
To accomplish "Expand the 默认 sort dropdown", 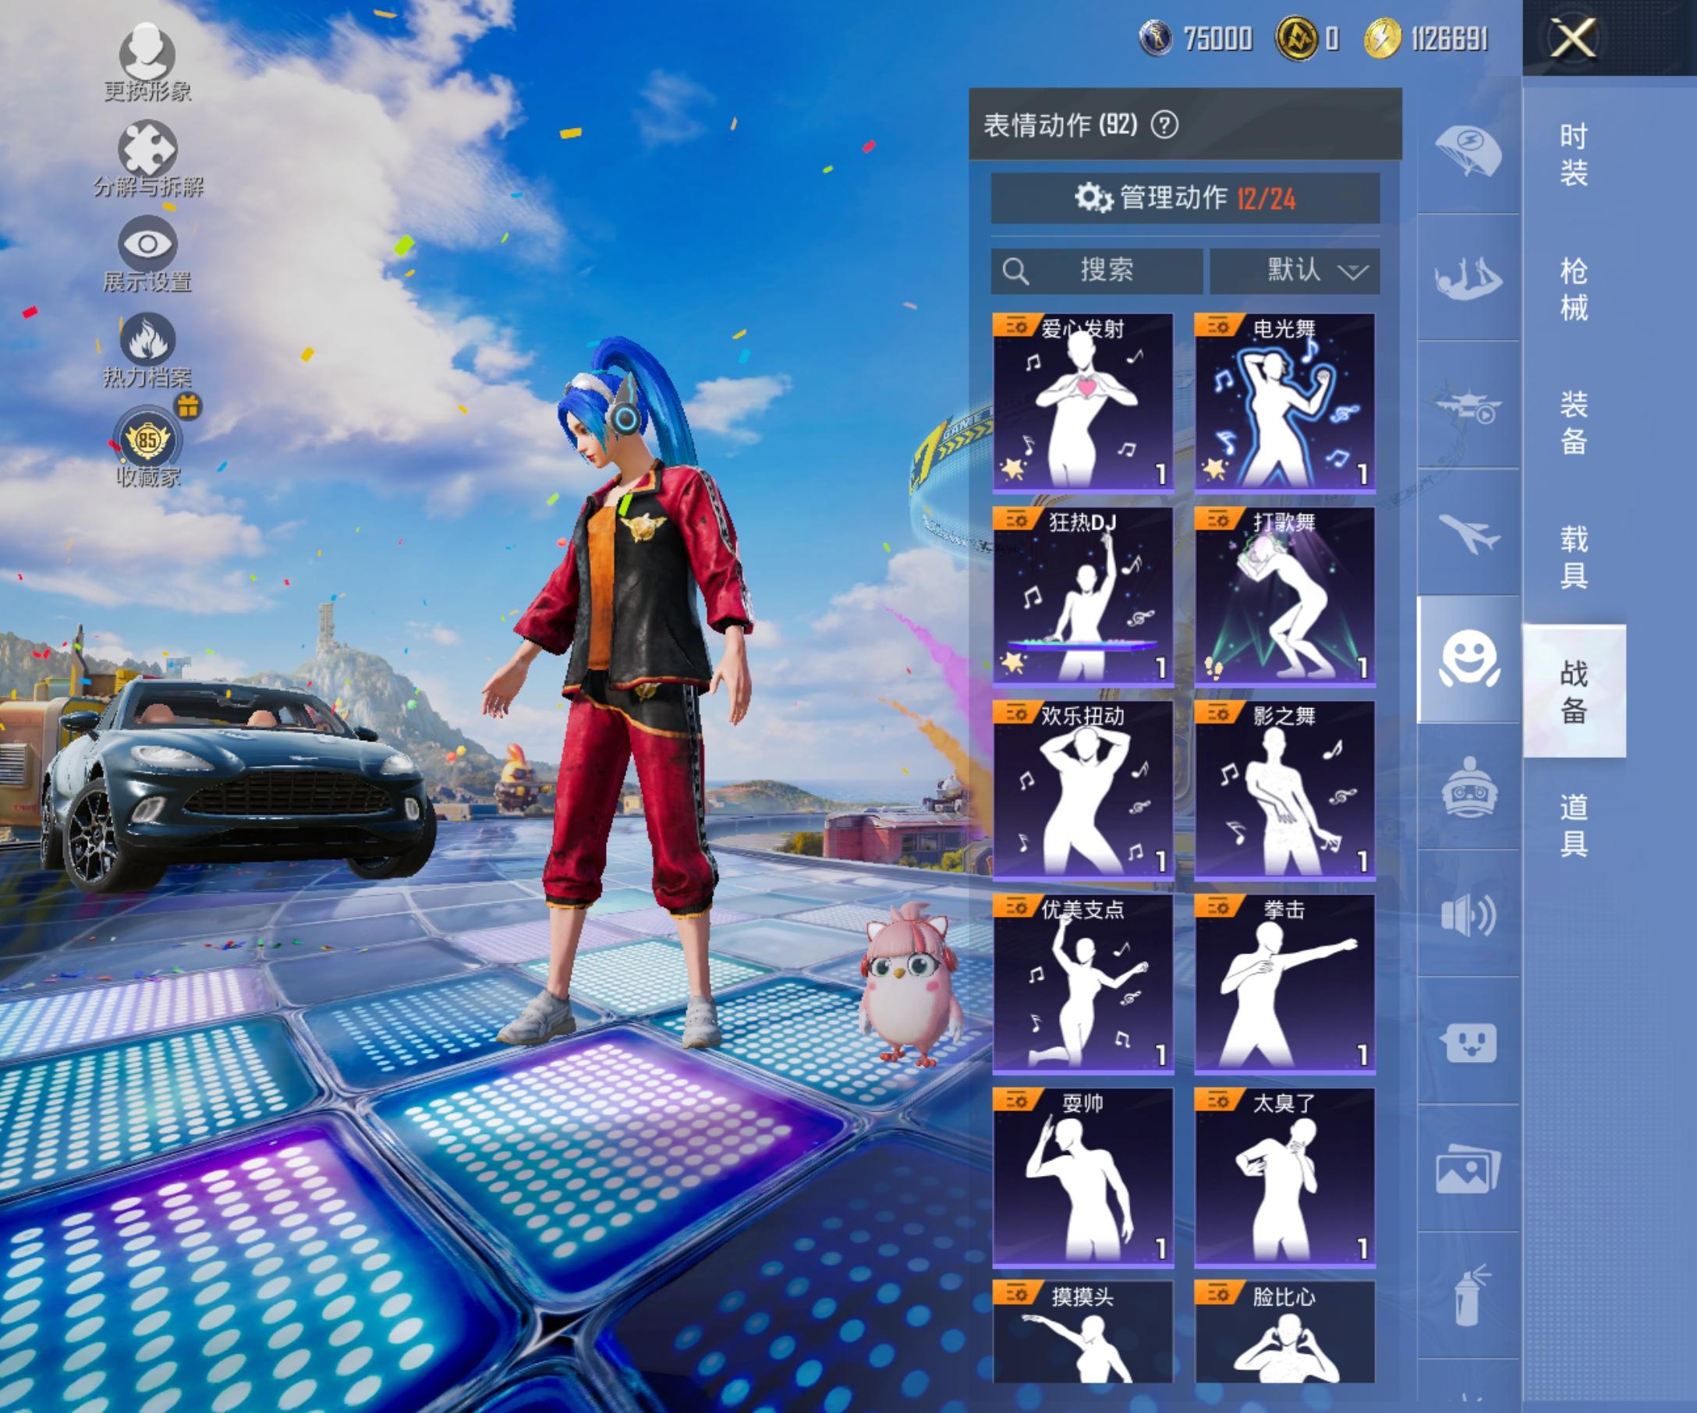I will click(x=1295, y=271).
